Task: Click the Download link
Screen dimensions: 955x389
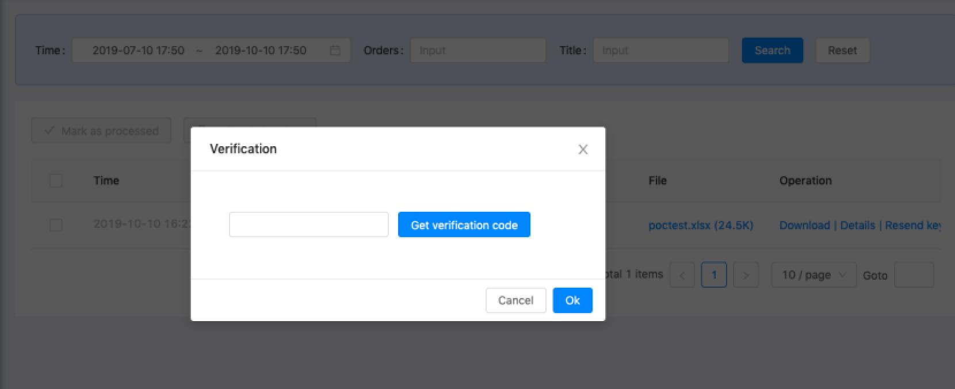Action: [804, 226]
